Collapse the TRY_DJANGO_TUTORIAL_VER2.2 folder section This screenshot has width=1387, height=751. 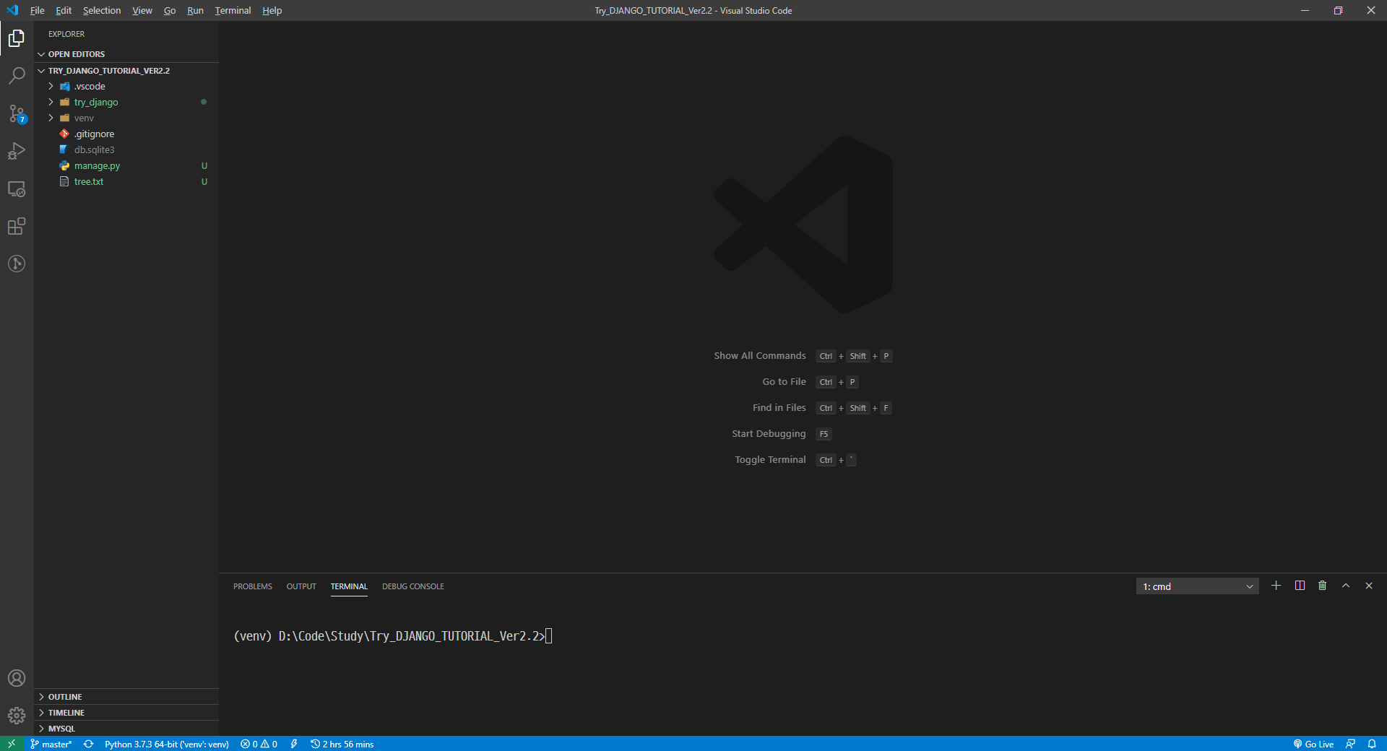pyautogui.click(x=126, y=71)
